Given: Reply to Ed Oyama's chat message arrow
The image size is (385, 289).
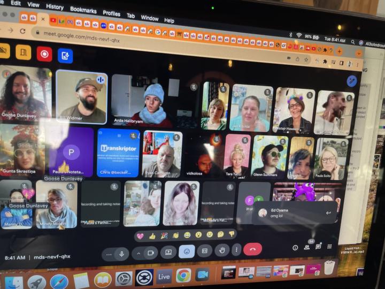Looking at the screenshot, I should 328,213.
